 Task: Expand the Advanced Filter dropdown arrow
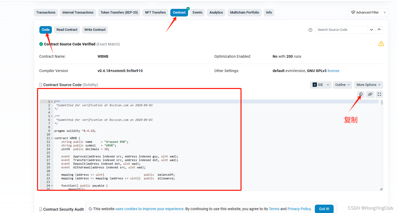pos(385,13)
